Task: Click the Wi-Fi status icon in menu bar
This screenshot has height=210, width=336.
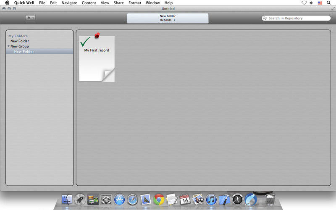Action: 304,3
